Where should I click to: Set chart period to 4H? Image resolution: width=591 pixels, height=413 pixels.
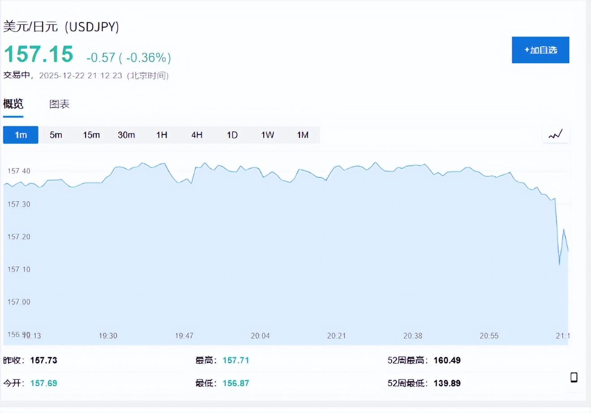pos(197,135)
